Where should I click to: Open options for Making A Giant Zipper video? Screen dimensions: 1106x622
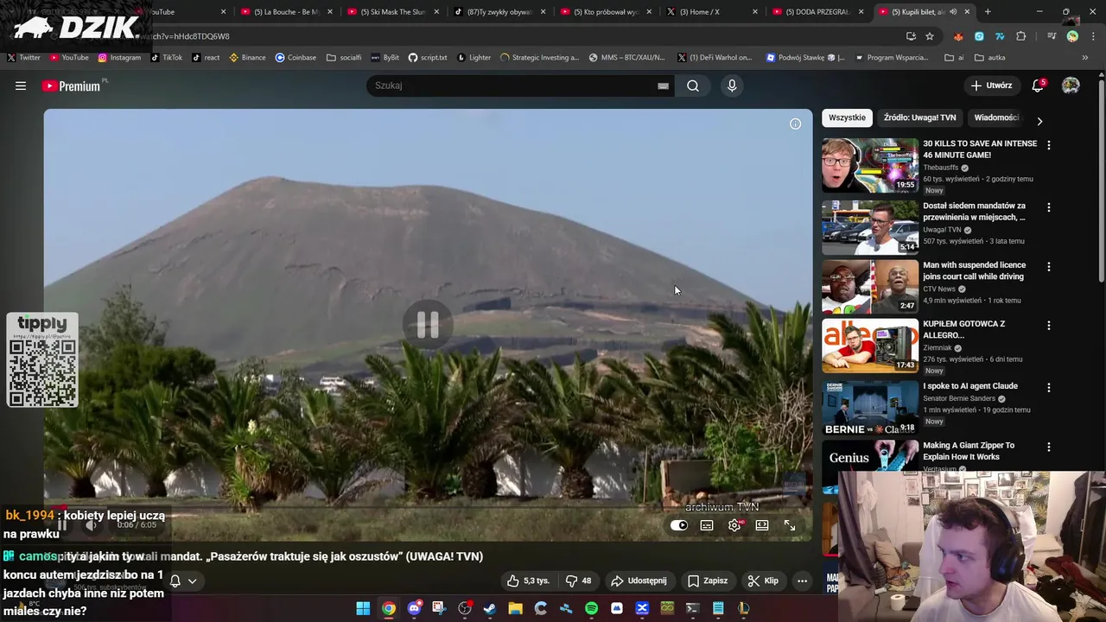click(1049, 447)
